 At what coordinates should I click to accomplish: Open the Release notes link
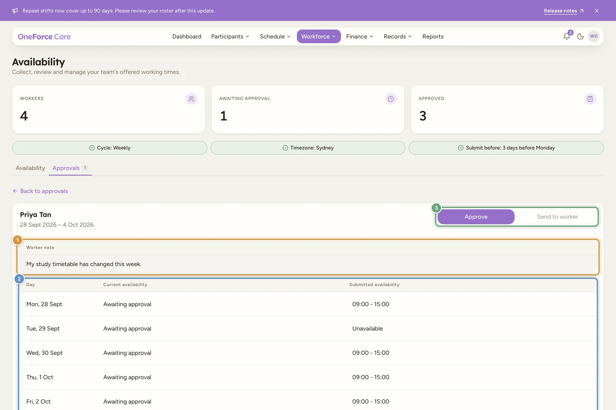point(564,11)
